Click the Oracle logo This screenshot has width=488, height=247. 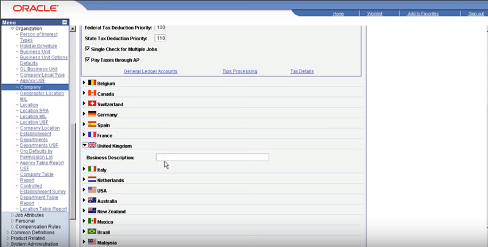tap(30, 9)
